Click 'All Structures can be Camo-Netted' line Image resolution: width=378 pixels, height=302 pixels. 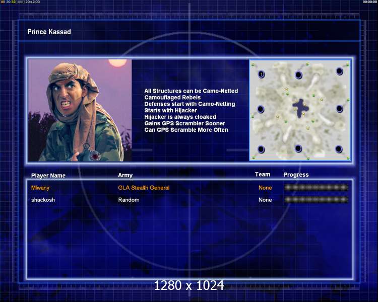tap(191, 91)
